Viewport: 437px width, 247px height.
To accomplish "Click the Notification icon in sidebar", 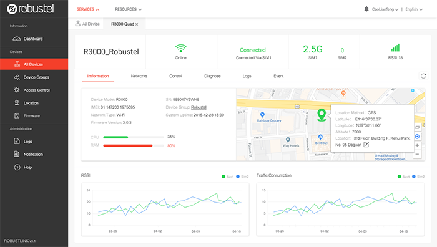I will [17, 154].
